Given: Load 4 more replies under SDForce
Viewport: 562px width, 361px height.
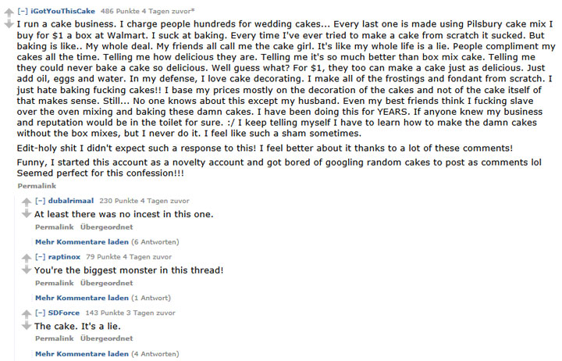Looking at the screenshot, I should pos(106,353).
